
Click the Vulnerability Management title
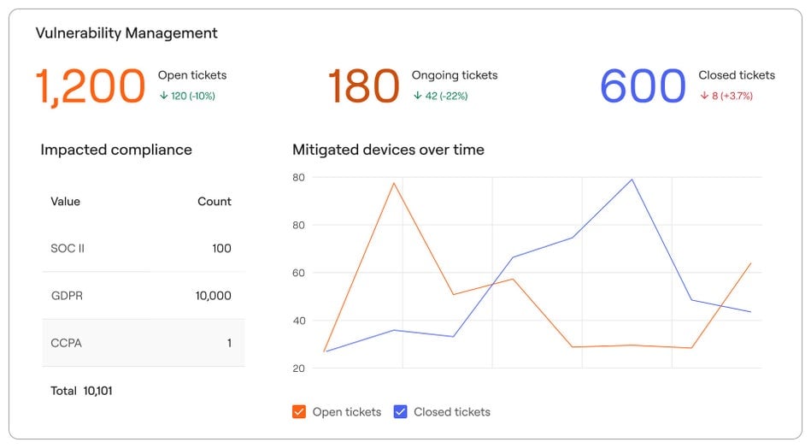point(126,33)
